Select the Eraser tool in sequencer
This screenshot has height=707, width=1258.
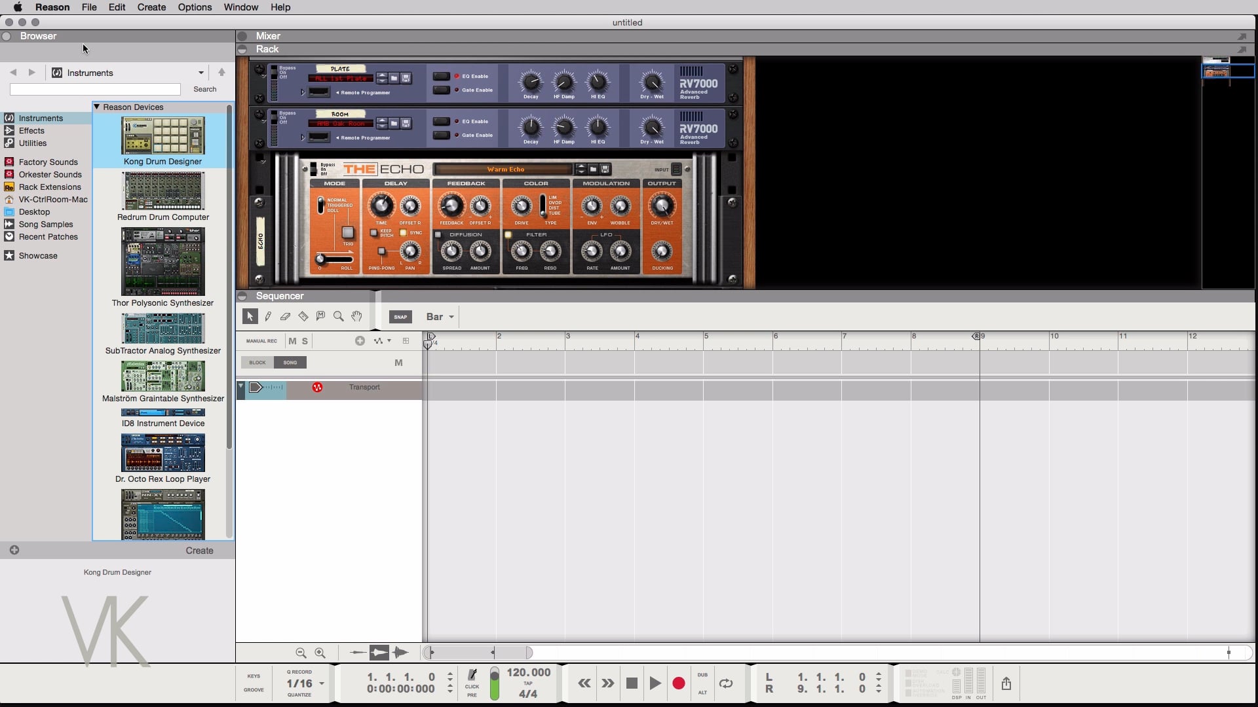(x=285, y=317)
